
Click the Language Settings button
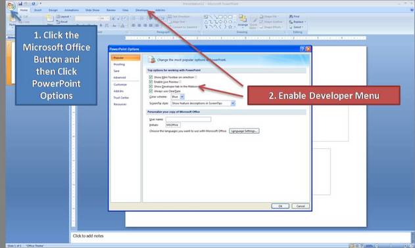(244, 131)
